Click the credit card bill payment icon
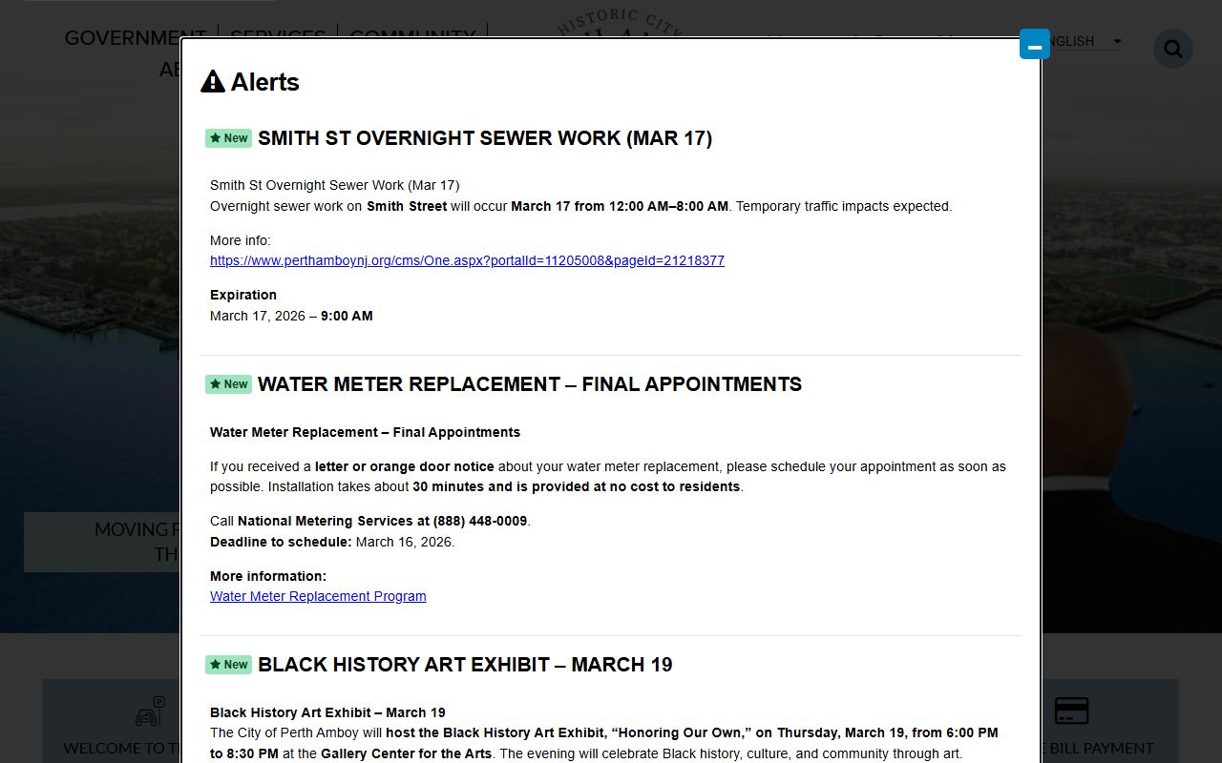The width and height of the screenshot is (1222, 763). [1071, 711]
